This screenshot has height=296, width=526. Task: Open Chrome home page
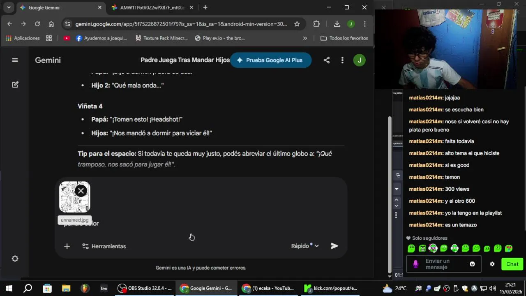51,24
